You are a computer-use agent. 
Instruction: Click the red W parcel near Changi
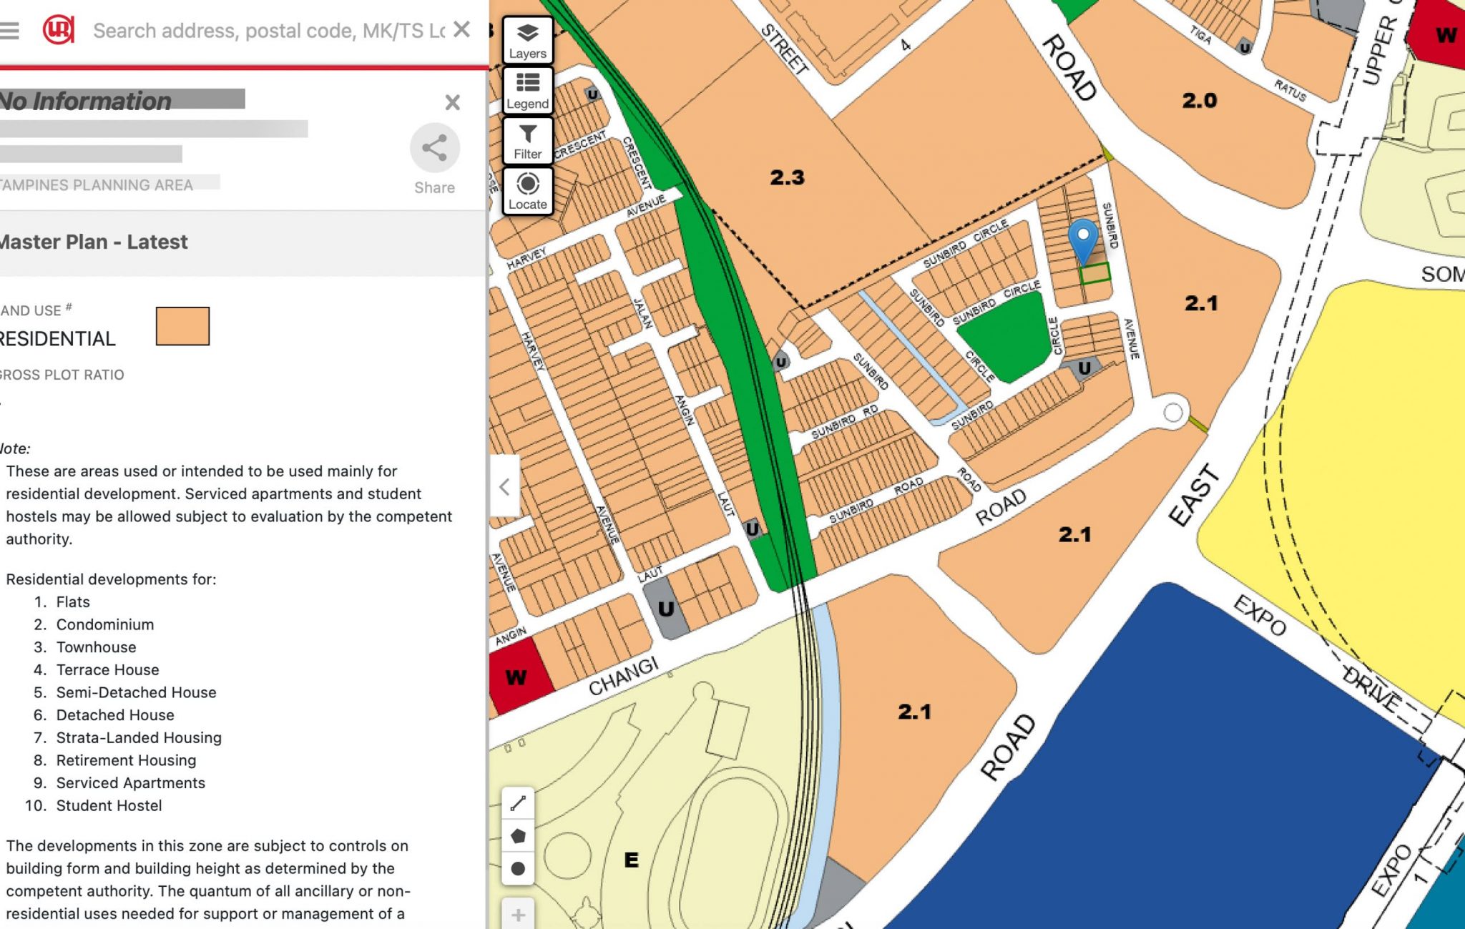518,676
